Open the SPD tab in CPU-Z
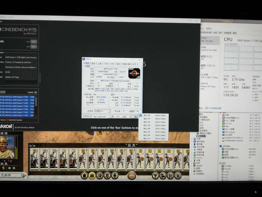Viewport: 262px width, 197px height. click(112, 64)
